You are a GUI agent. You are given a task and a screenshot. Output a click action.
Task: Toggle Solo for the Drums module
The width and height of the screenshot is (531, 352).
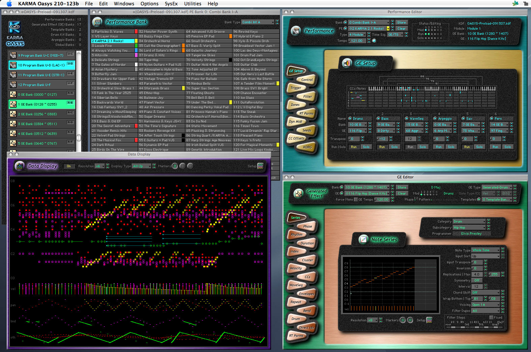[x=366, y=147]
